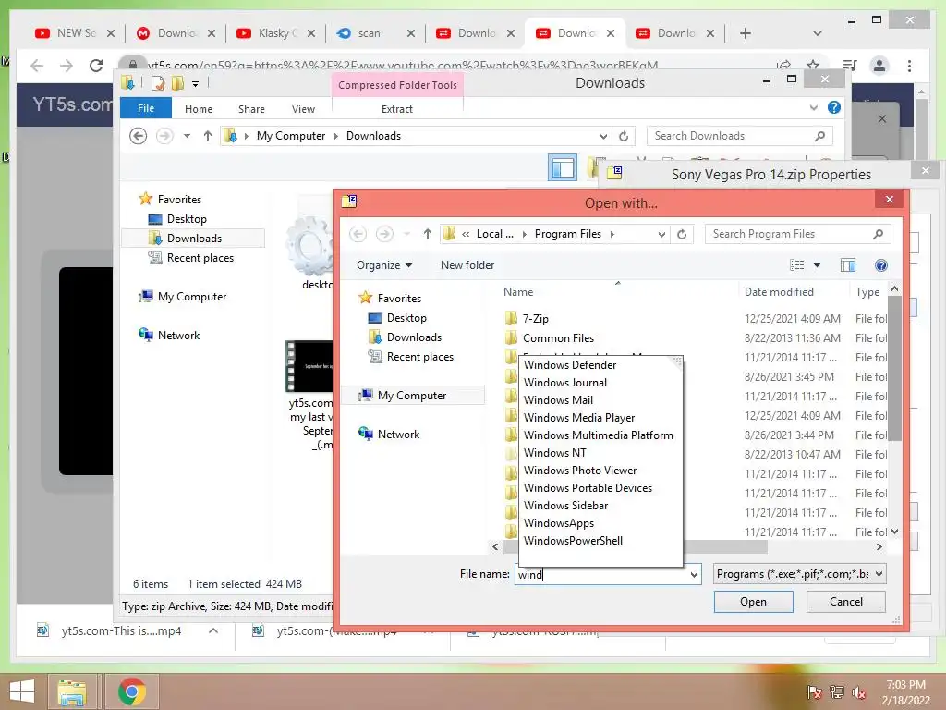Click Up arrow in Open with dialog

click(x=427, y=234)
